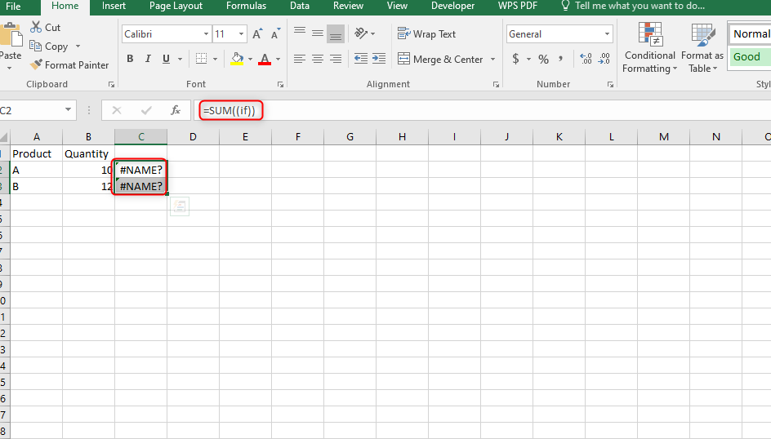771x439 pixels.
Task: Open Format as Table gallery
Action: 702,47
